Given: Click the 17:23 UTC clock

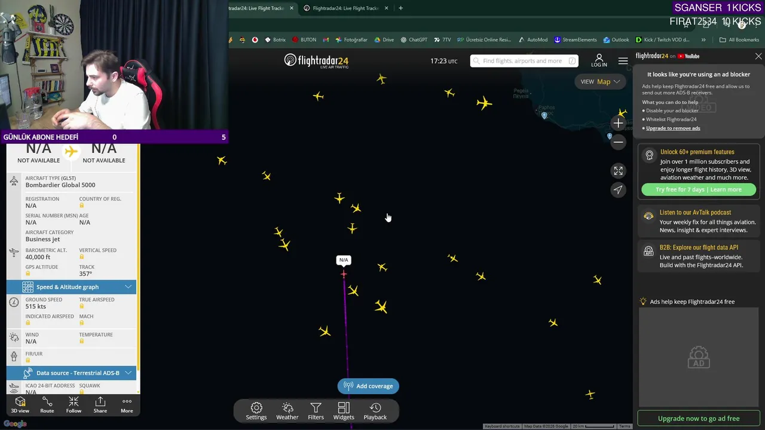Looking at the screenshot, I should pos(443,61).
